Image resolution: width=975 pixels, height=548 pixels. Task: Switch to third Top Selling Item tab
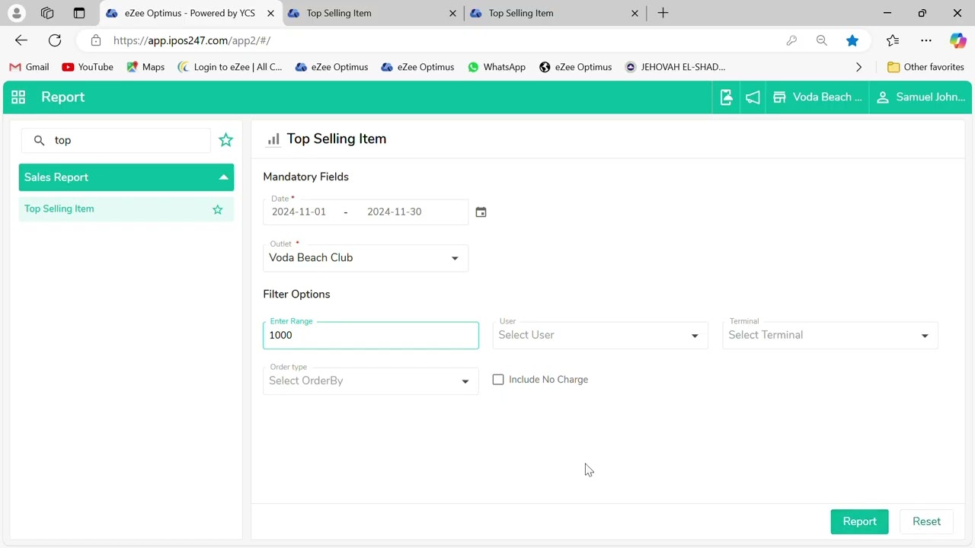pyautogui.click(x=555, y=13)
